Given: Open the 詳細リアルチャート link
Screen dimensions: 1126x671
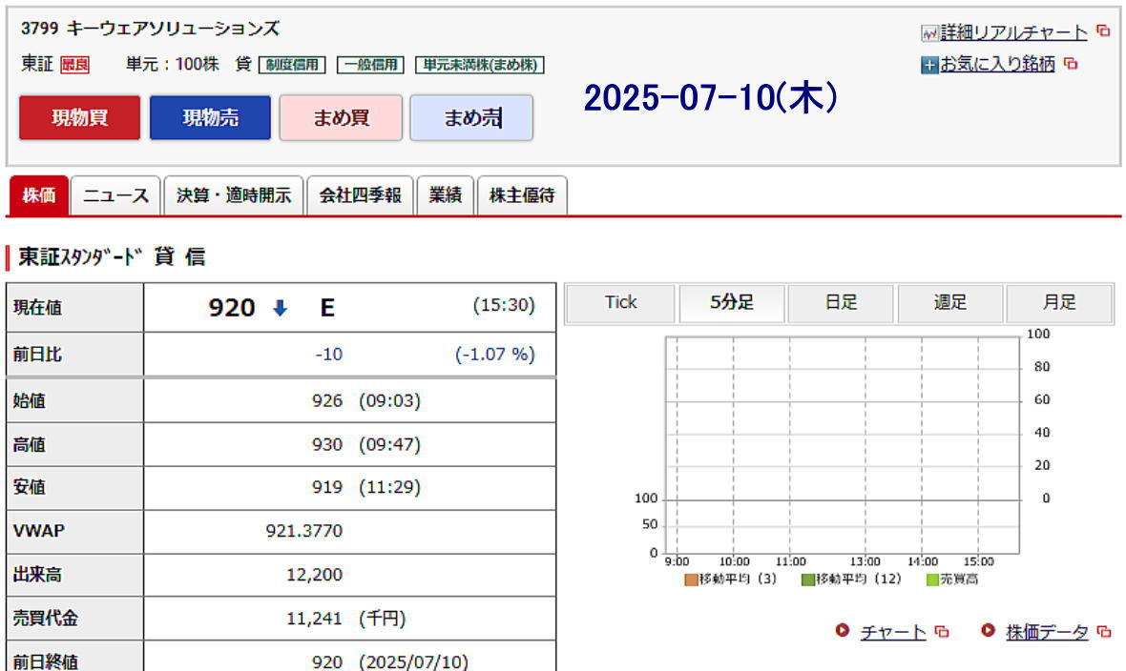Looking at the screenshot, I should (1014, 32).
